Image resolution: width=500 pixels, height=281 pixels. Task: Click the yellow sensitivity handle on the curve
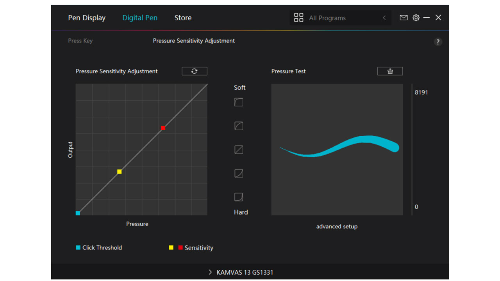point(120,172)
